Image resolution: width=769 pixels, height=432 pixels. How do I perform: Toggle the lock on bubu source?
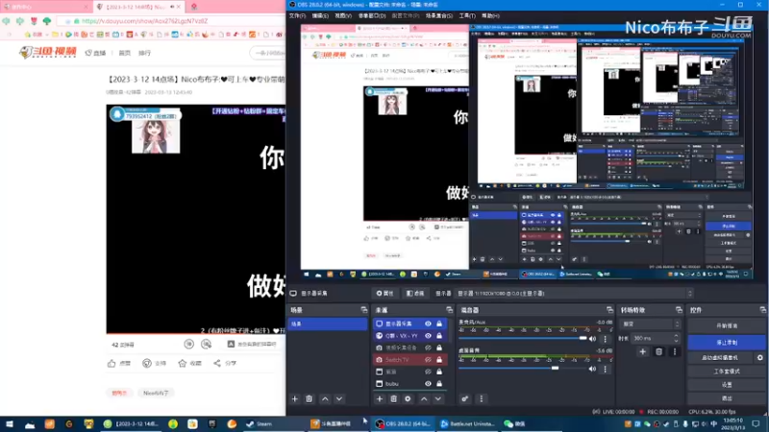(x=439, y=384)
